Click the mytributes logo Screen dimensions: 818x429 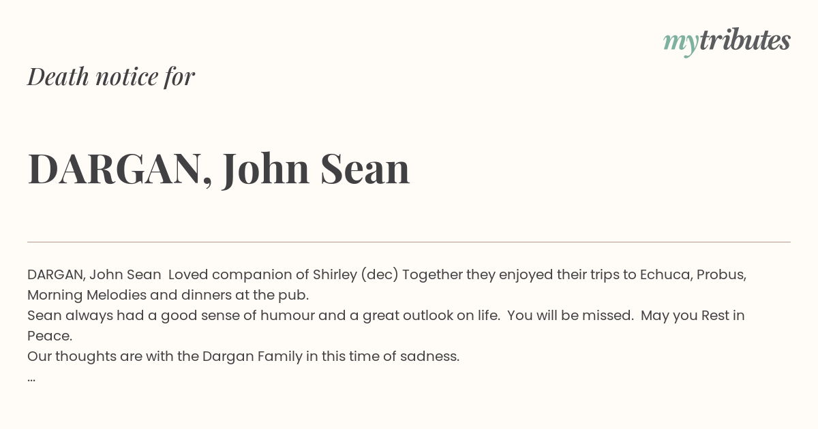tap(727, 42)
